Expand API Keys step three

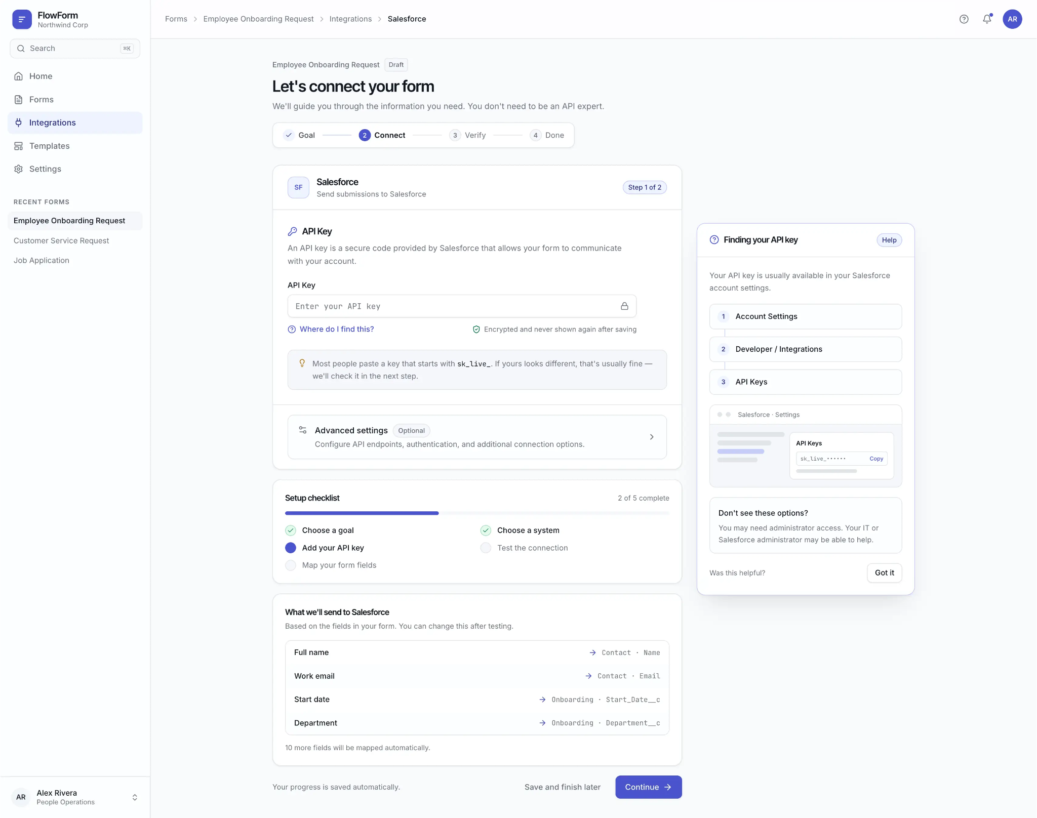point(805,382)
